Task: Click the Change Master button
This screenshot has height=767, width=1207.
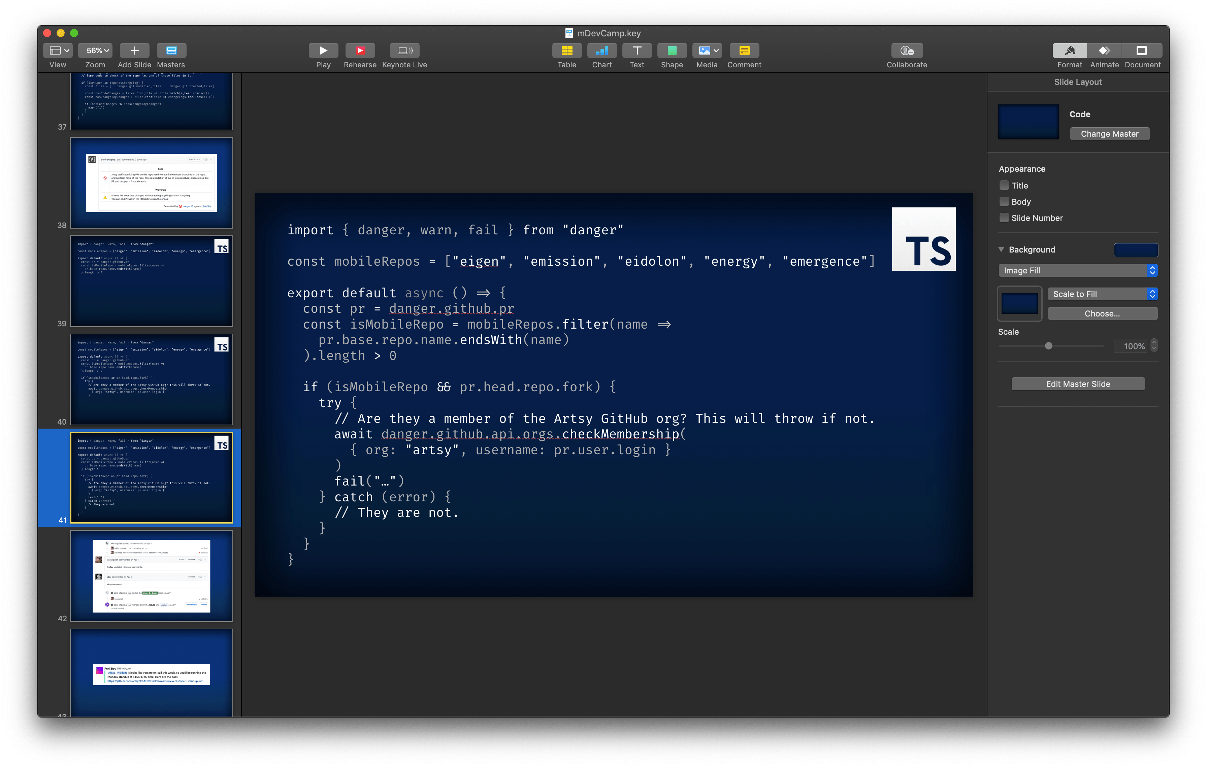Action: point(1109,134)
